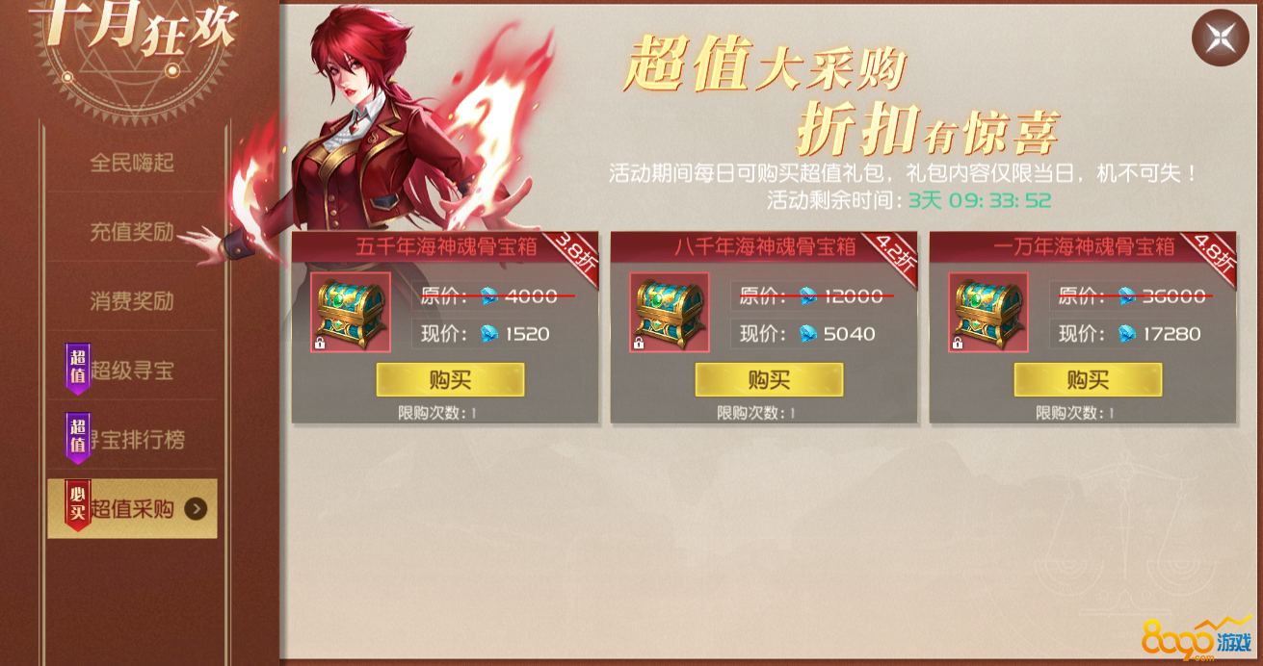This screenshot has width=1263, height=666.
Task: Open the 超级寻宝 tab
Action: (x=132, y=371)
